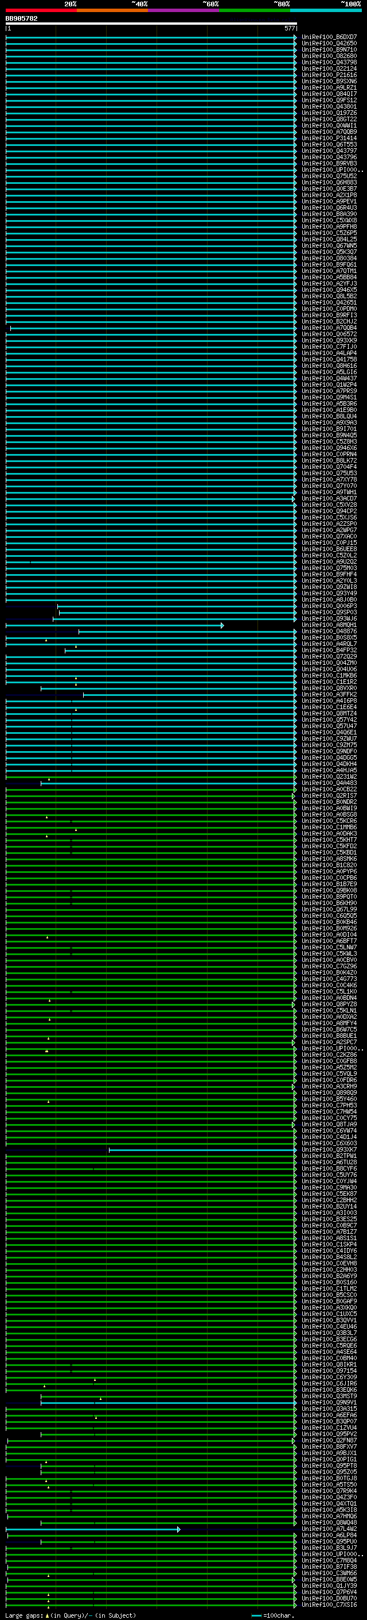The width and height of the screenshot is (367, 1620).
Task: Select UniRef100_Q93Y49 hit
Action: click(329, 594)
